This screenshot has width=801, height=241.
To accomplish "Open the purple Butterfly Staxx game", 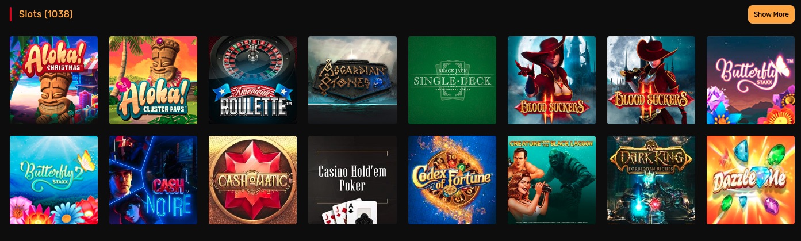I will [x=750, y=80].
